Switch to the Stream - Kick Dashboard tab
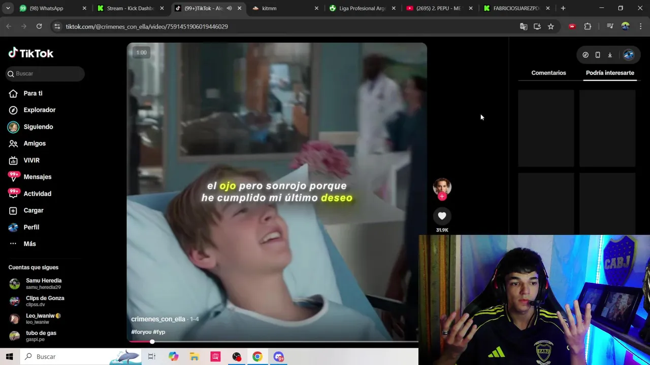This screenshot has height=365, width=650. [129, 8]
